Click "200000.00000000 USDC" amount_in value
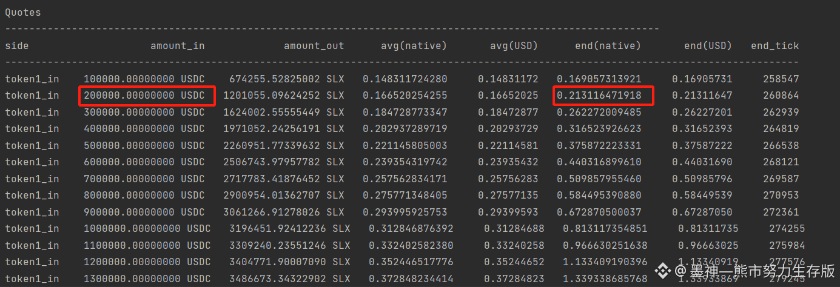This screenshot has height=287, width=840. tap(144, 96)
